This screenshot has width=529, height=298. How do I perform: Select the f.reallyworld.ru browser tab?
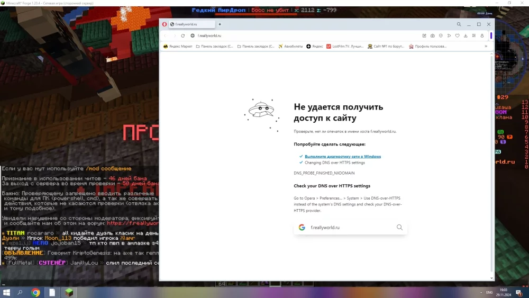click(192, 24)
